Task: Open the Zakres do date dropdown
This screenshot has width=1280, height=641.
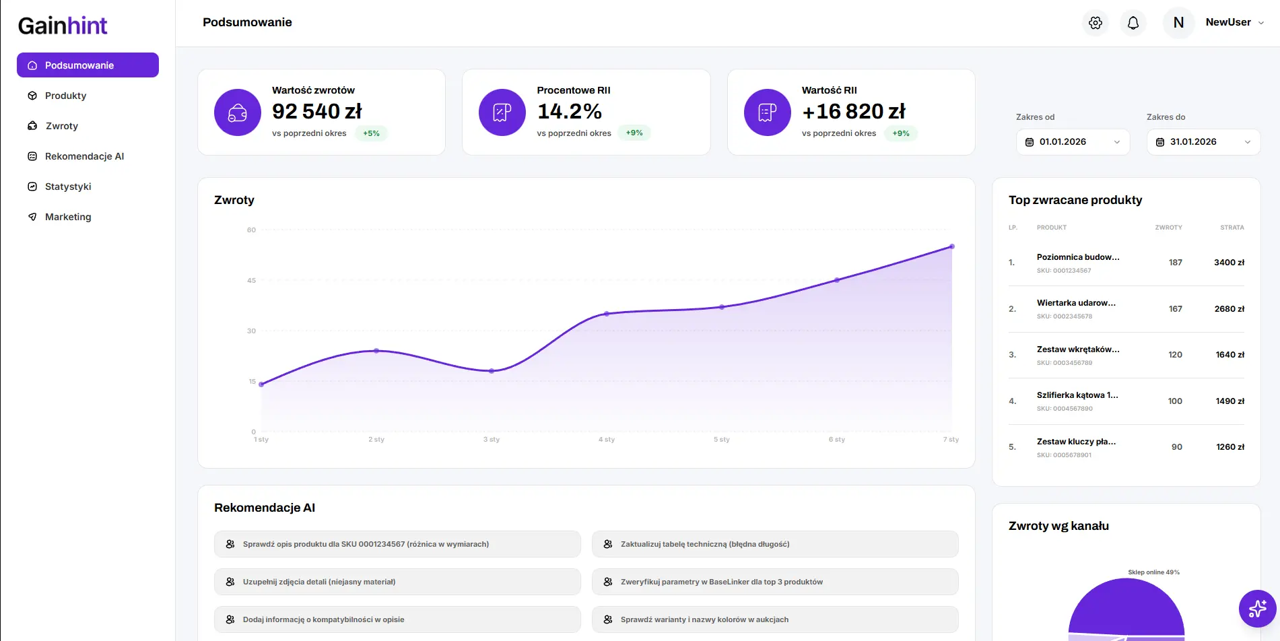Action: click(1203, 142)
